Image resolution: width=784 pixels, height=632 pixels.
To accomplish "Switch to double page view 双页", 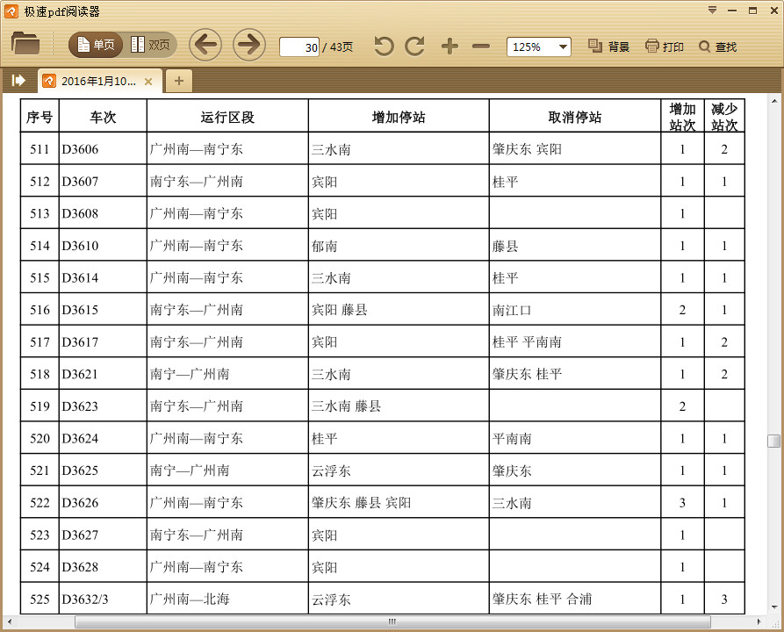I will [150, 45].
